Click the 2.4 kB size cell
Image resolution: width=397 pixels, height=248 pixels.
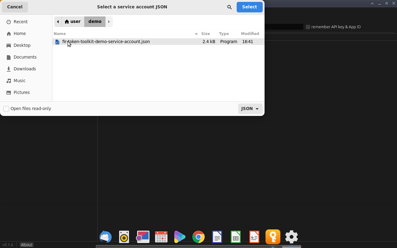[209, 42]
